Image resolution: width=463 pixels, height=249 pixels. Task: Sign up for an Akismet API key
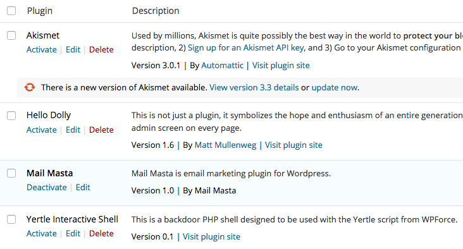pos(246,48)
